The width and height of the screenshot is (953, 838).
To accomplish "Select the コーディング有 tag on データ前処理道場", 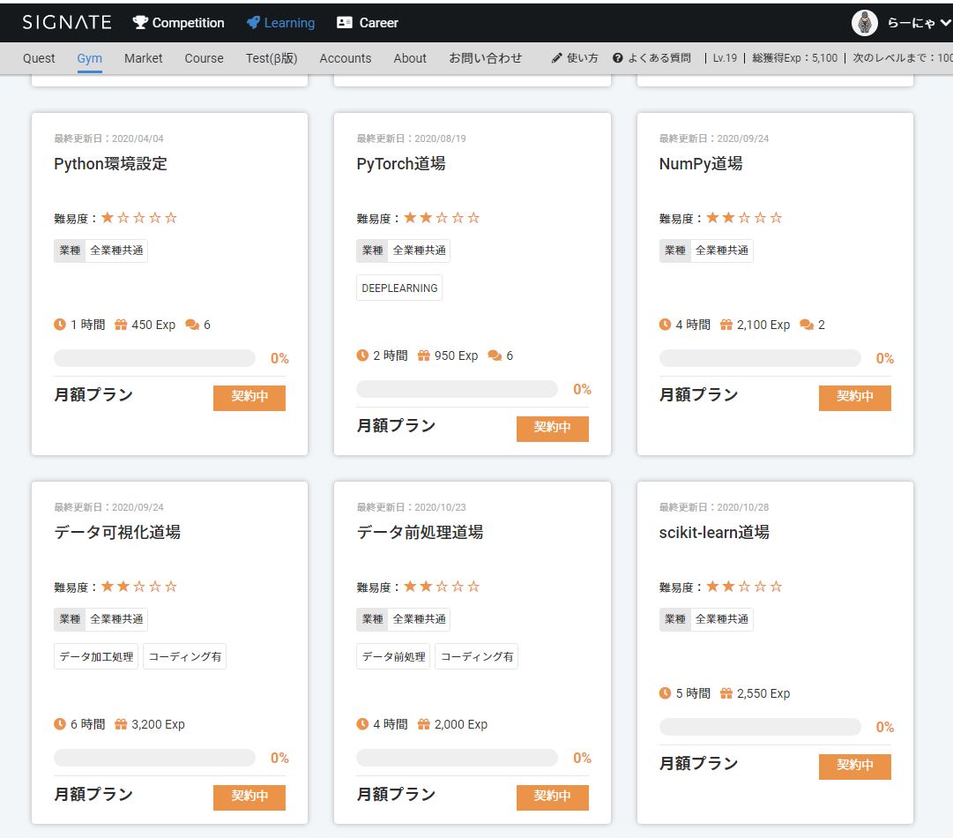I will tap(477, 657).
